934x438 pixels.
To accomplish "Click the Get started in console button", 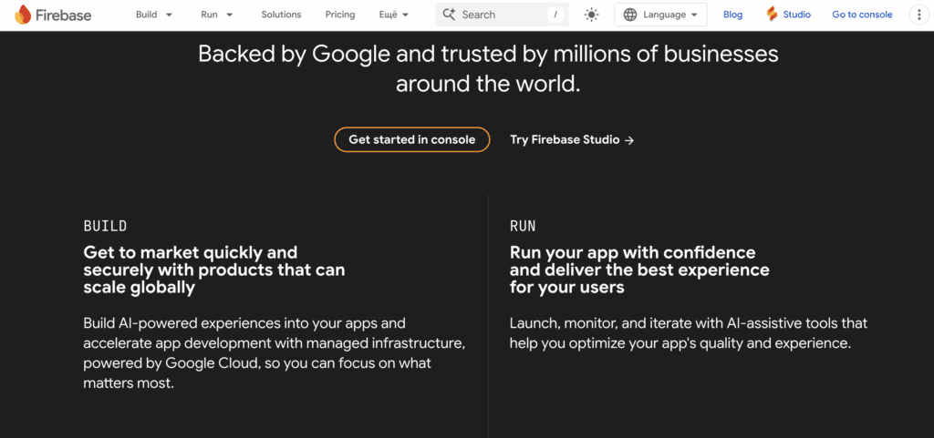I will pos(412,139).
